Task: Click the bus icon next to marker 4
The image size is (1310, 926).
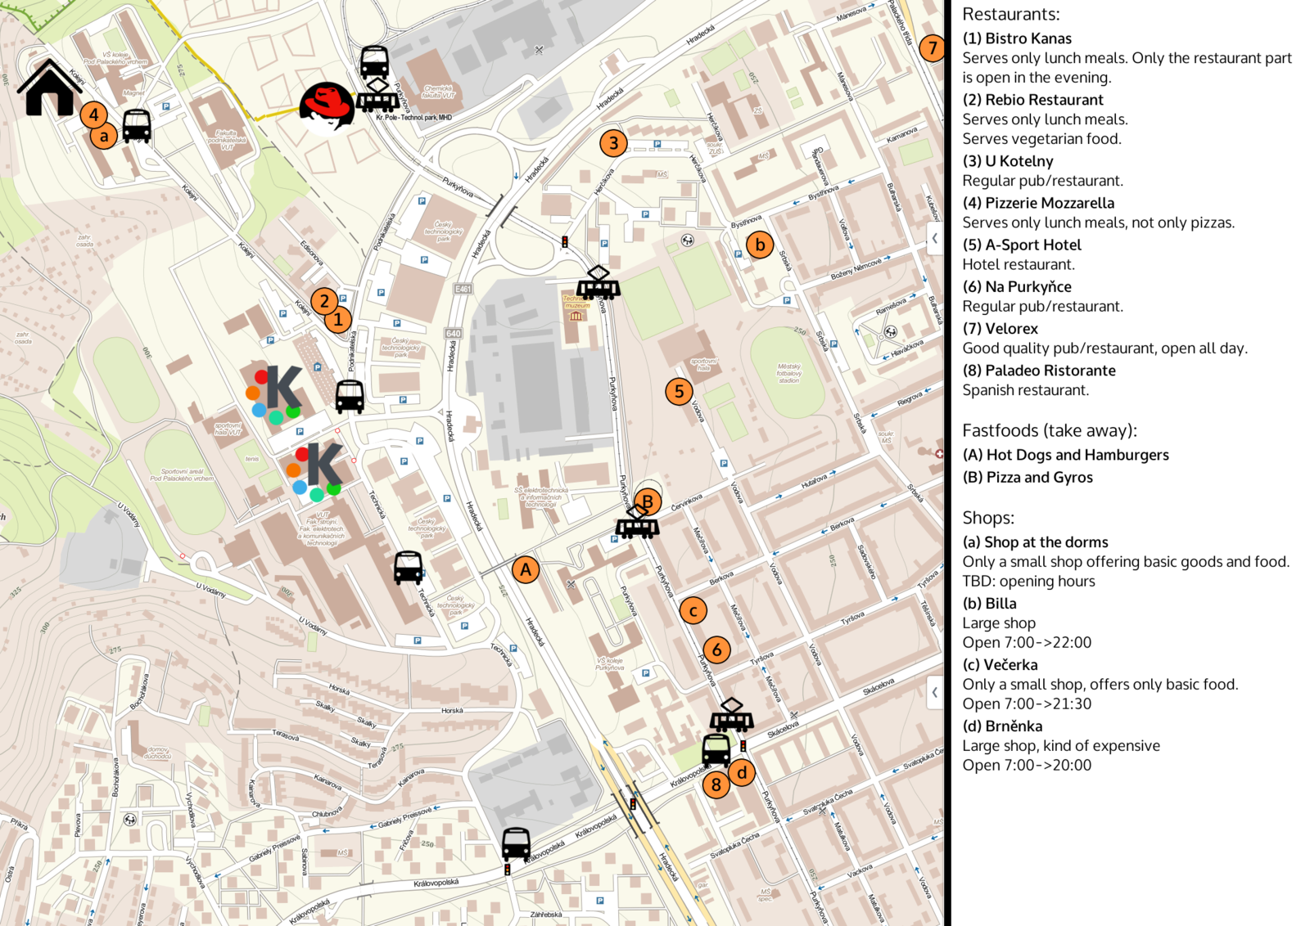Action: tap(137, 127)
